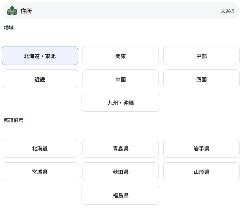Screen dimensions: 243x208
Task: Click the map icon beside 住所
Action: click(x=12, y=11)
